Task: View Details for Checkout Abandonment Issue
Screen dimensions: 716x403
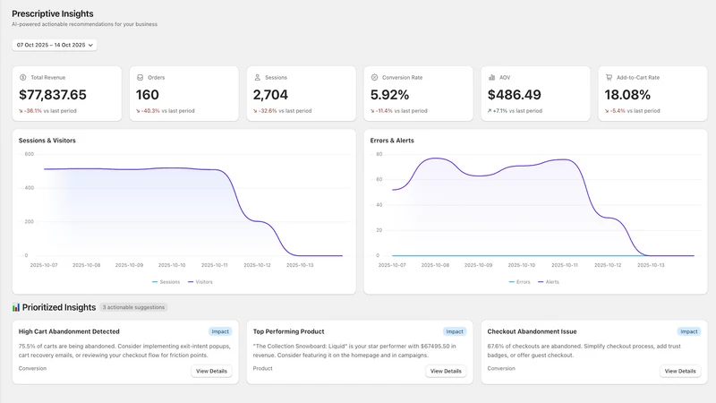Action: click(680, 371)
